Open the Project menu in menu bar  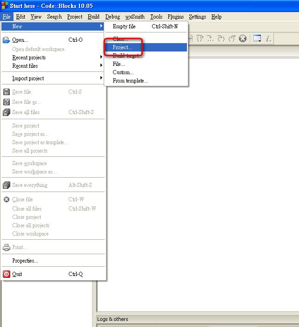(75, 17)
